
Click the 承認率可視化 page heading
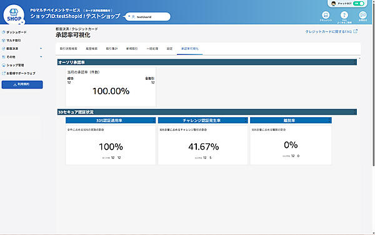pyautogui.click(x=73, y=35)
